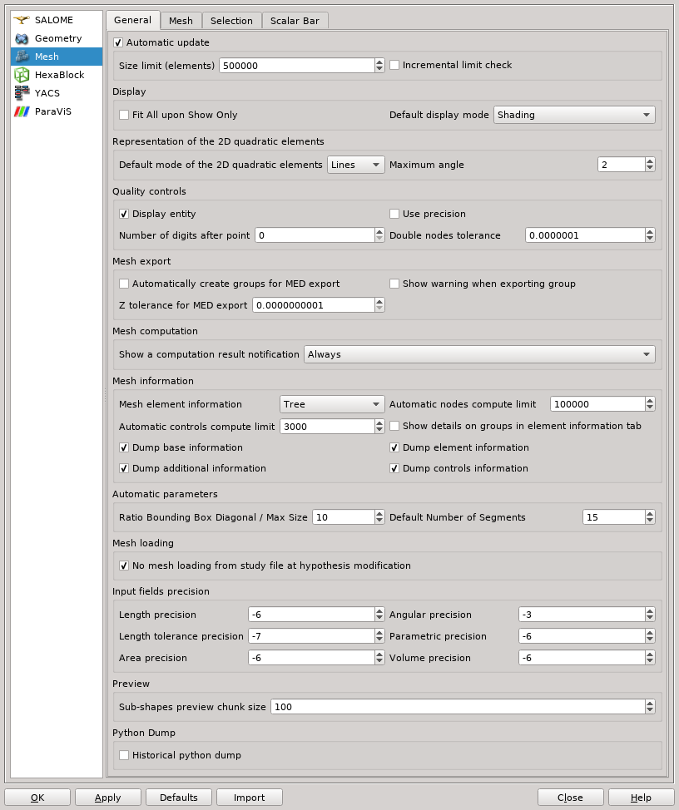679x810 pixels.
Task: Click Default Number of Segments stepper
Action: 650,517
